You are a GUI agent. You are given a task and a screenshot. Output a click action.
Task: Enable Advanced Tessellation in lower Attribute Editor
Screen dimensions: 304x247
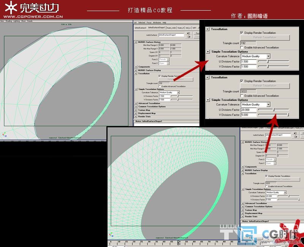pos(266,186)
